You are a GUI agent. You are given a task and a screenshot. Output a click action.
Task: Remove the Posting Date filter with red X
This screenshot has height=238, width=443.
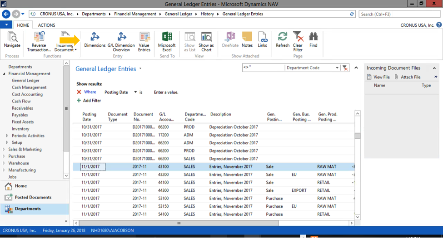point(79,92)
